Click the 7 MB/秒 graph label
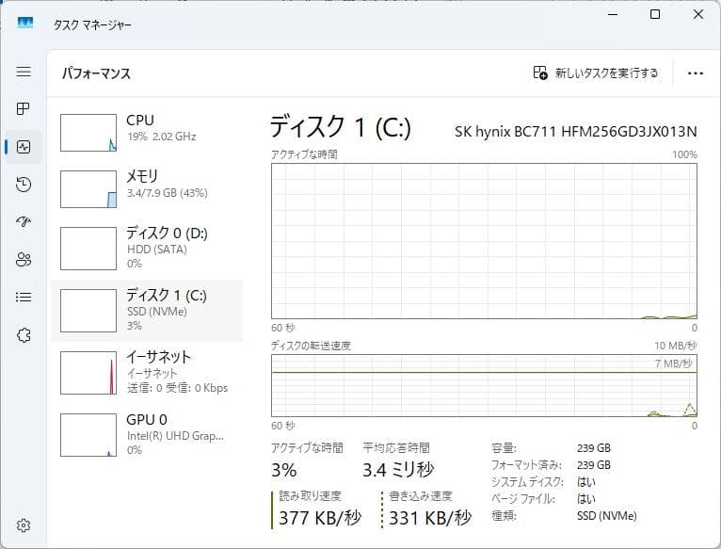This screenshot has height=549, width=721. [x=674, y=363]
